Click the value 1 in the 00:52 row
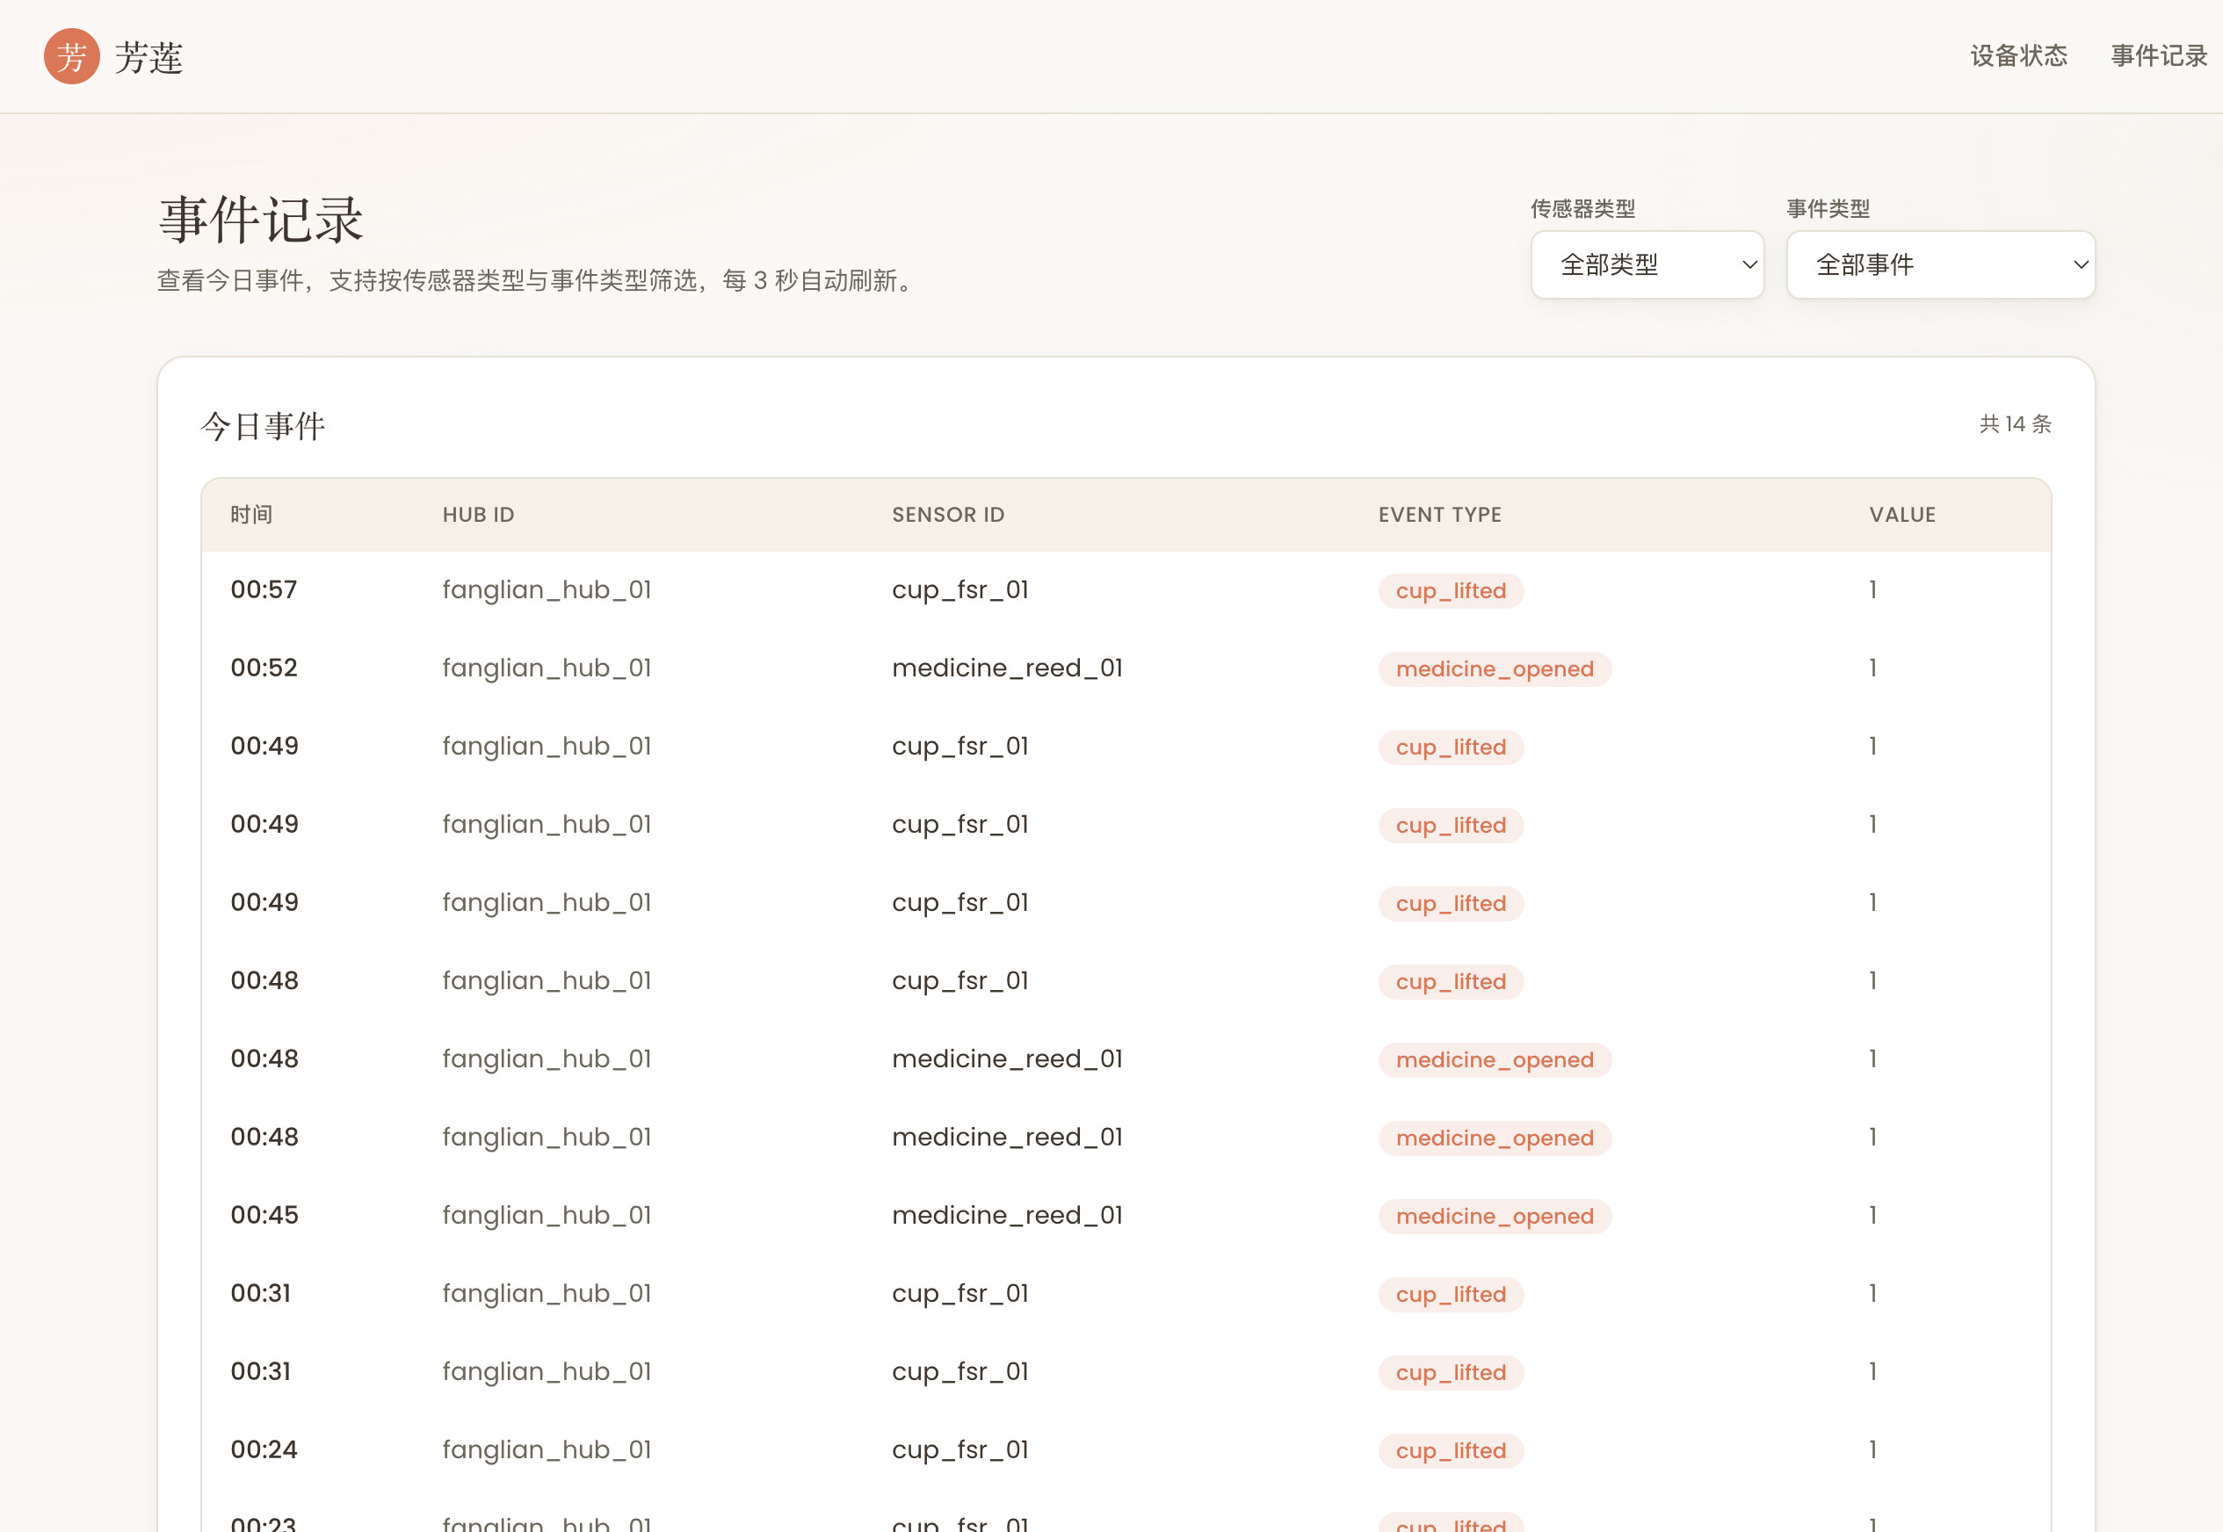This screenshot has height=1532, width=2223. coord(1872,668)
